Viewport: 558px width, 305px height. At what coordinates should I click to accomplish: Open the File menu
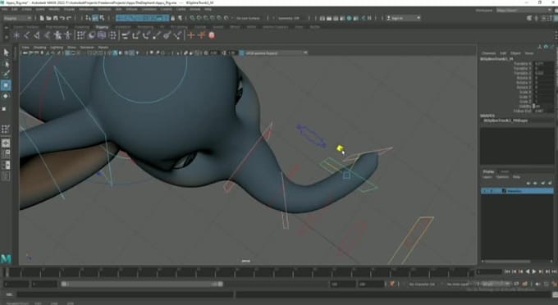click(x=4, y=9)
